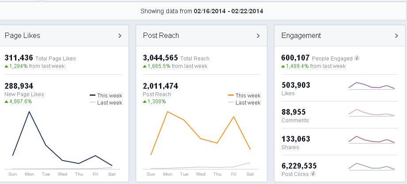Click the 503,903 Likes count
The height and width of the screenshot is (184, 407).
point(296,85)
